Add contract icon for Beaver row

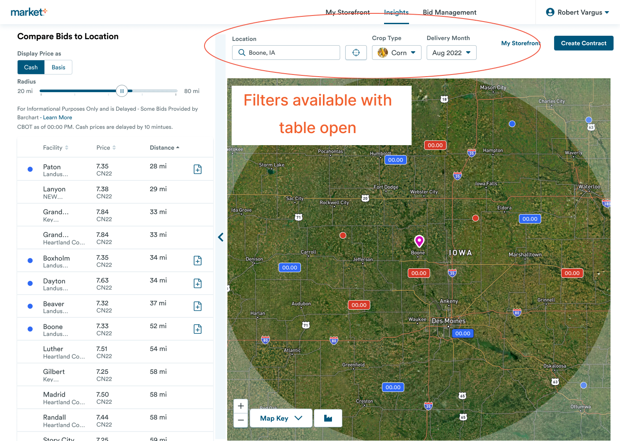pyautogui.click(x=198, y=306)
